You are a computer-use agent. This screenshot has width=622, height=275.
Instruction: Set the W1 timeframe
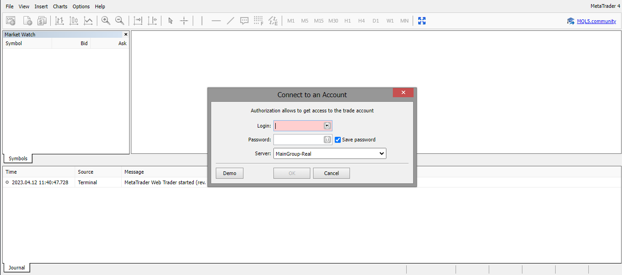pyautogui.click(x=390, y=21)
